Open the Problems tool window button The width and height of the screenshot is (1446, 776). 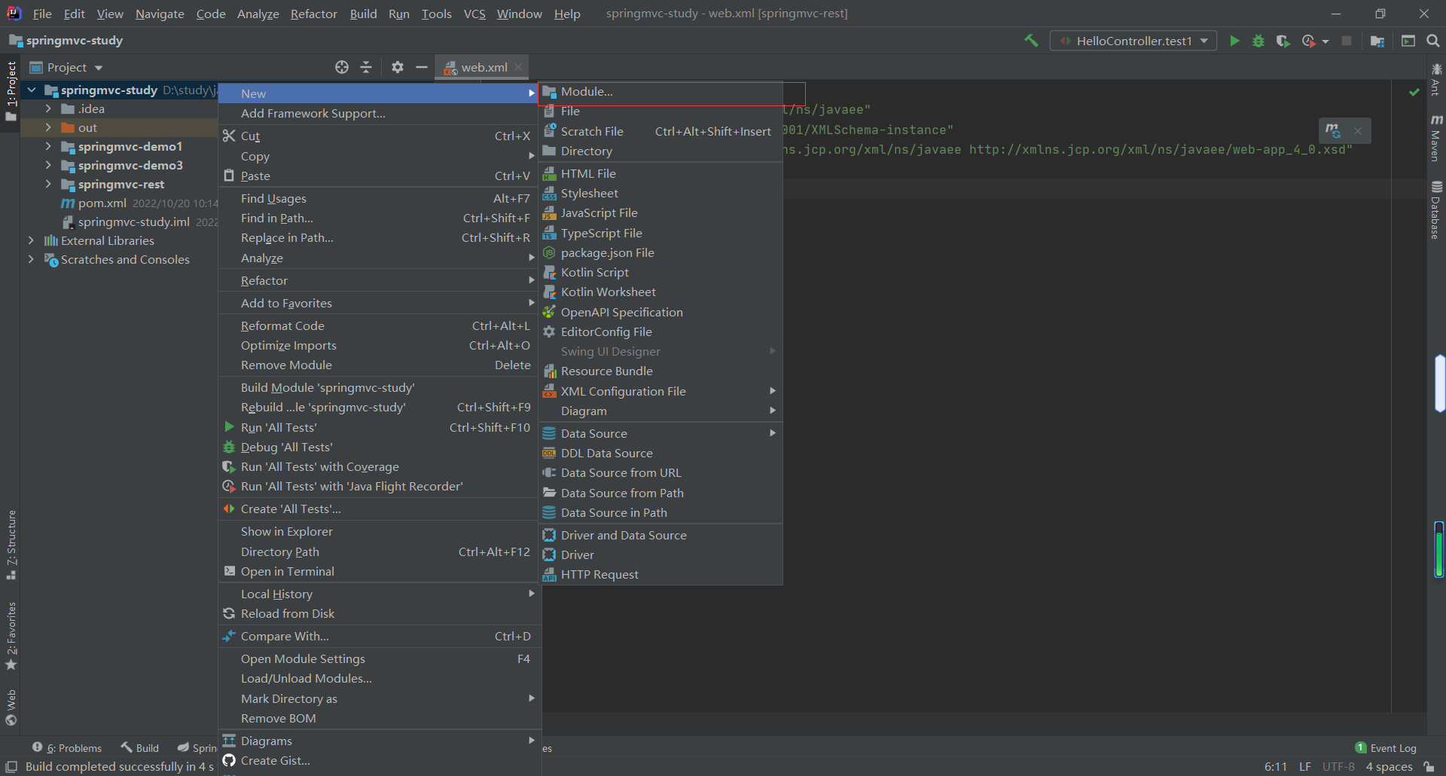coord(67,748)
